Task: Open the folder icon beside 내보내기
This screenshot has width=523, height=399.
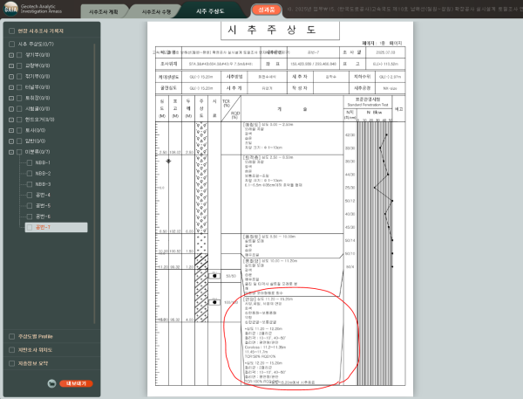Action: (x=51, y=383)
